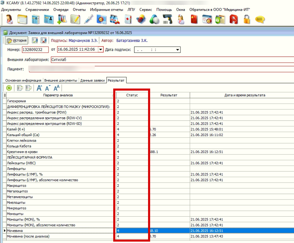Click the green refresh icon in results toolbar

point(9,88)
